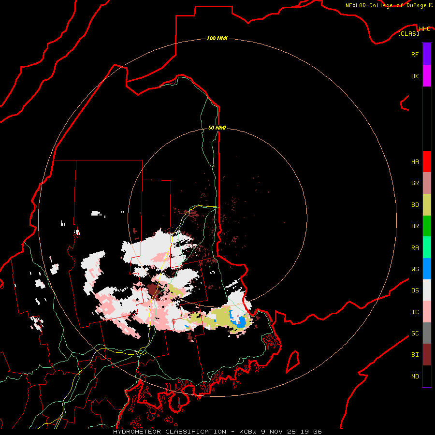Viewport: 435px width, 435px height.
Task: Select the GR graupel legend color
Action: click(x=427, y=183)
